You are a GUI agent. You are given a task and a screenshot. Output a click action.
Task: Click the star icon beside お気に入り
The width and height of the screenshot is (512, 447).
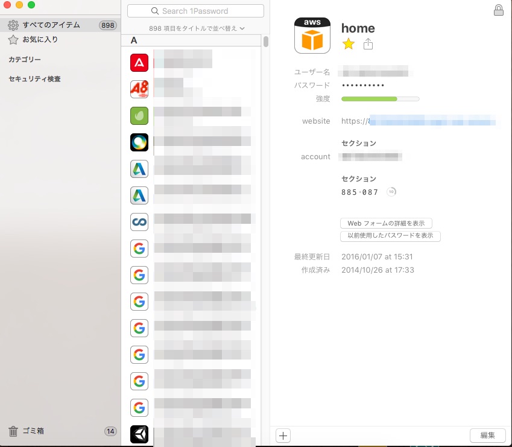pyautogui.click(x=13, y=39)
